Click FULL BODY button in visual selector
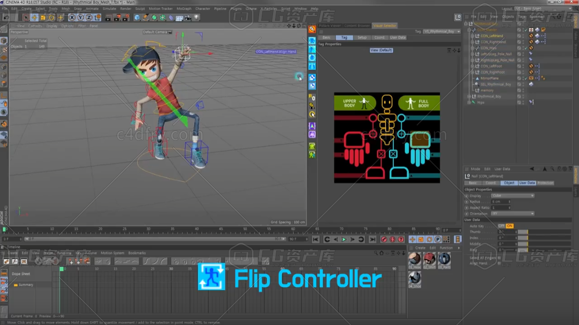This screenshot has height=325, width=579. (419, 103)
